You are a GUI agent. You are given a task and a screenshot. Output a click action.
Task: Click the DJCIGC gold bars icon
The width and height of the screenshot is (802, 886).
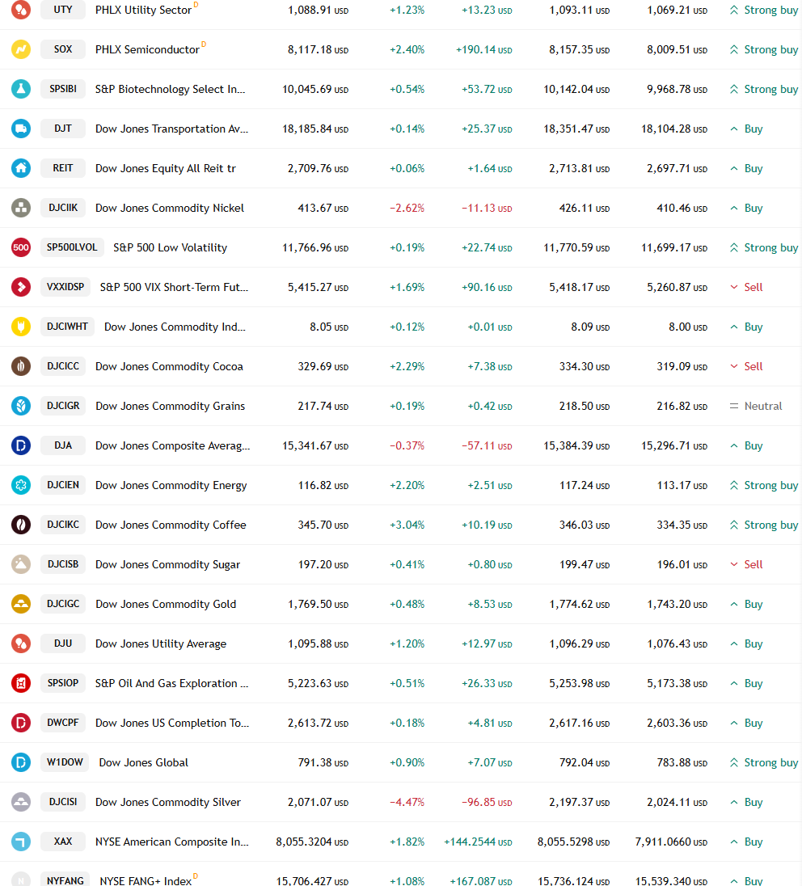click(21, 604)
